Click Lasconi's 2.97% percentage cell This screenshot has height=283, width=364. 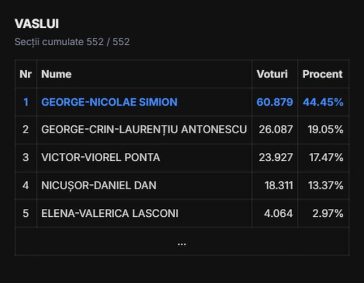click(x=328, y=213)
